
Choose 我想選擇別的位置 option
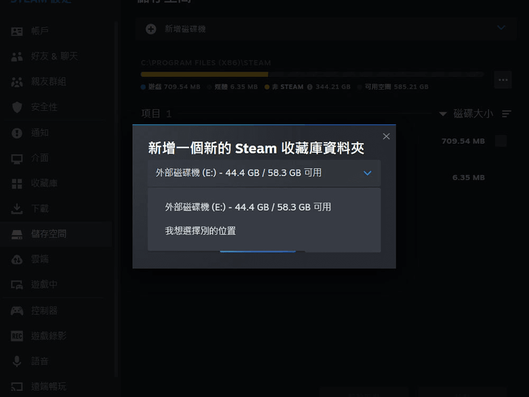pyautogui.click(x=200, y=231)
